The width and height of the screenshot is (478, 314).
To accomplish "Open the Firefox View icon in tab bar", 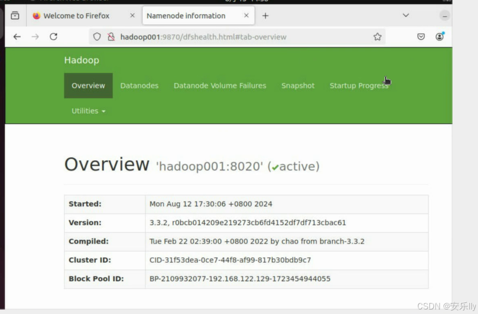I will [x=15, y=16].
